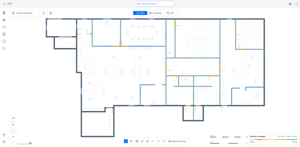Click the 'Weak' legend label
Screen dimensions: 300x147
click(x=252, y=142)
